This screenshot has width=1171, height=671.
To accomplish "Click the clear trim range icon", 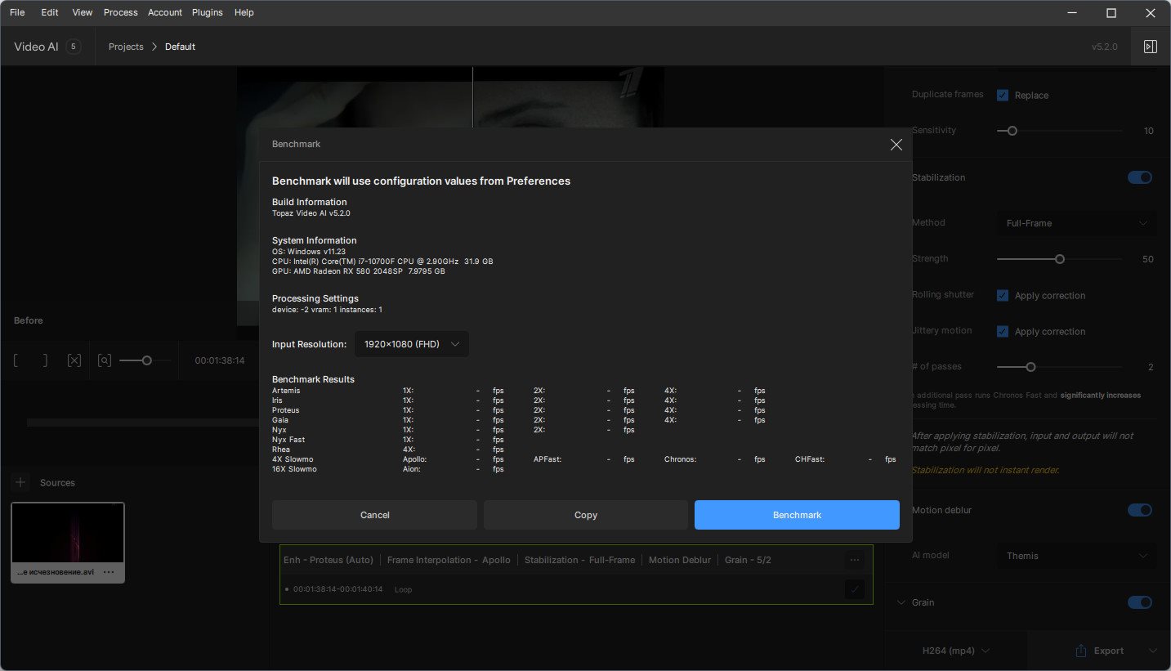I will pos(74,360).
